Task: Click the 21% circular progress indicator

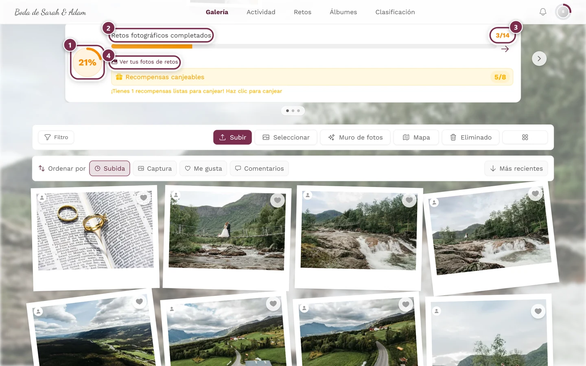Action: pyautogui.click(x=87, y=62)
